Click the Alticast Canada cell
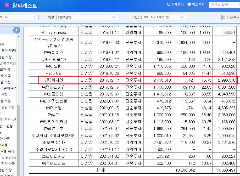Viewport: 240px width, 176px height. pos(54,33)
